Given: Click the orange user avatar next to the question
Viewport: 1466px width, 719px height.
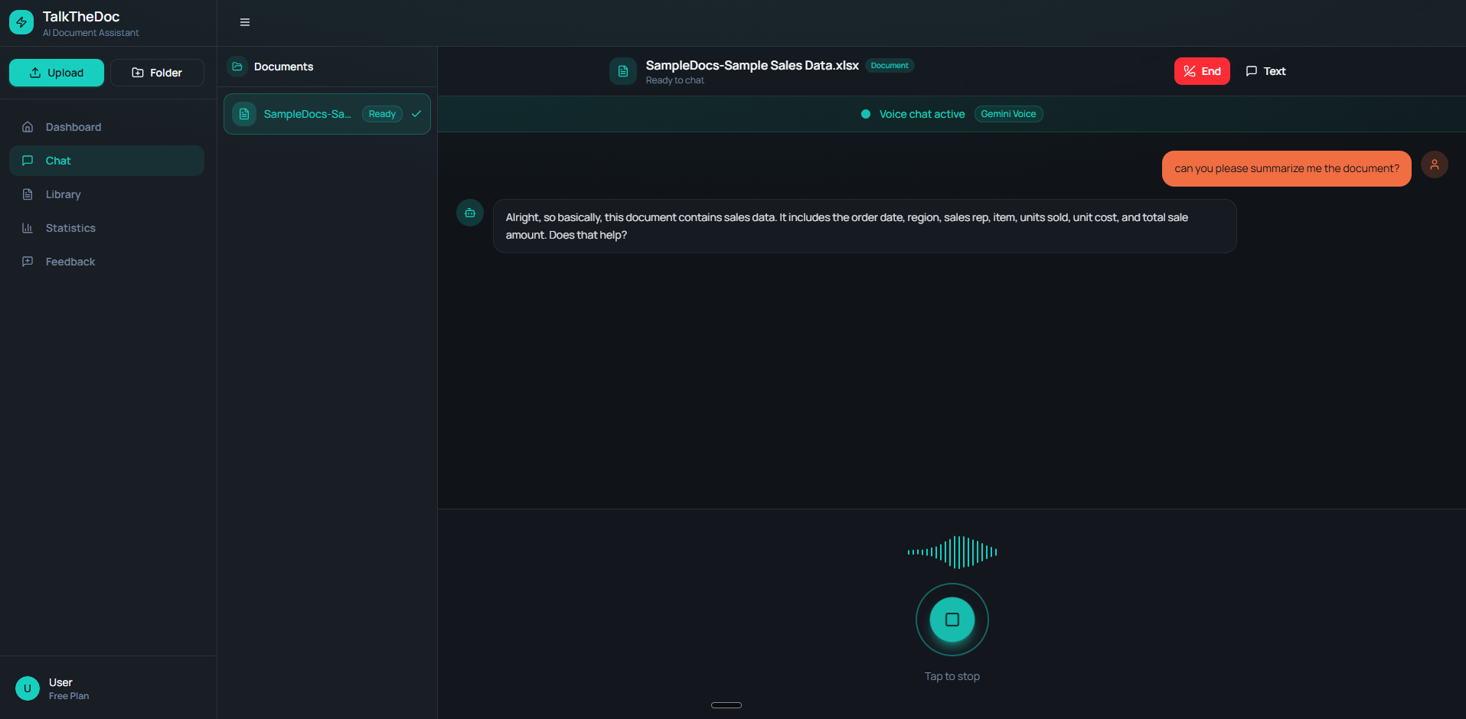Looking at the screenshot, I should point(1435,164).
